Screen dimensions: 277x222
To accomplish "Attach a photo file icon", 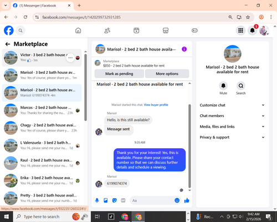I will (x=106, y=200).
